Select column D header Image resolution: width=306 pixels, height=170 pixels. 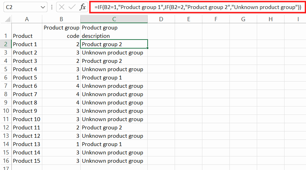pos(161,19)
